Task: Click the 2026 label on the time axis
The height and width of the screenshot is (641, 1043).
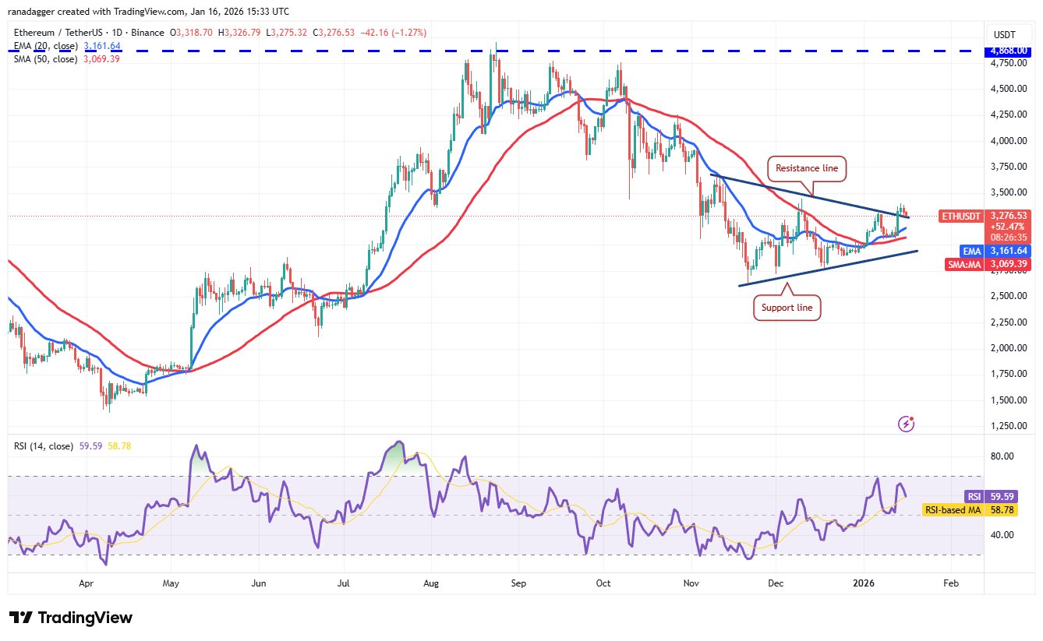Action: click(863, 583)
